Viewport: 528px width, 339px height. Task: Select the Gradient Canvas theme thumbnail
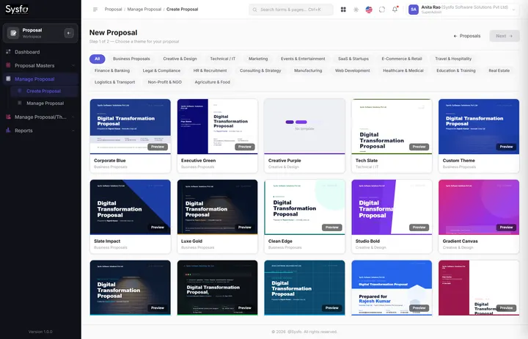coord(478,207)
